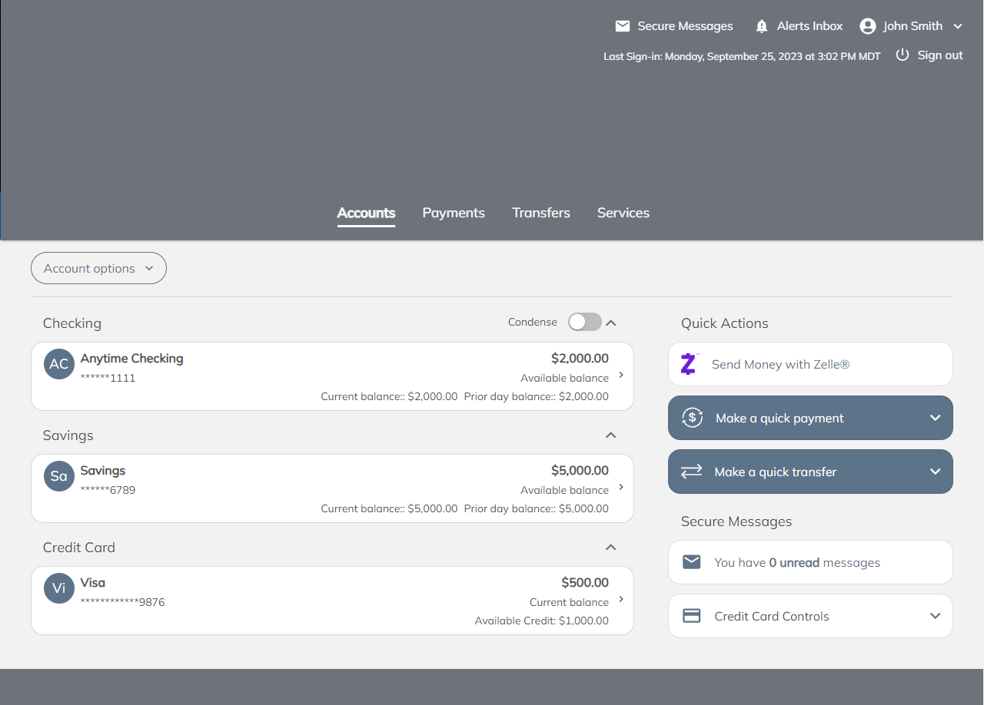Switch to the Payments tab
Viewport: 984px width, 705px height.
[x=454, y=213]
